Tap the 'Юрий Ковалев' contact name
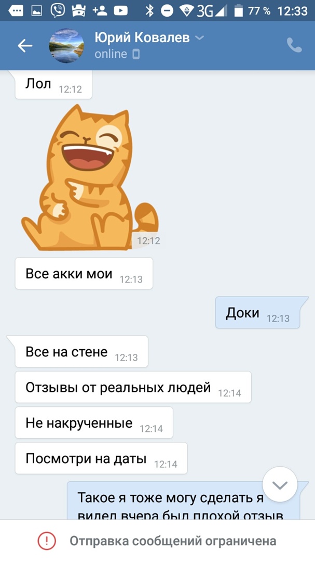This screenshot has width=315, height=562. 142,37
